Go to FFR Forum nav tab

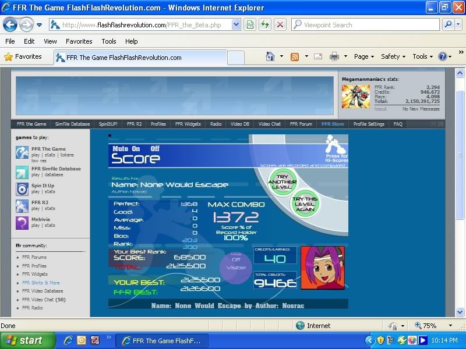coord(301,124)
